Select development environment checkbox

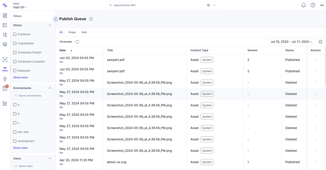15,141
